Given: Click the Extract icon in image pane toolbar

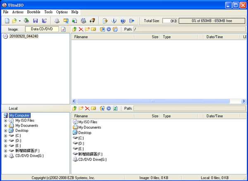Looking at the screenshot, I should pyautogui.click(x=103, y=29).
